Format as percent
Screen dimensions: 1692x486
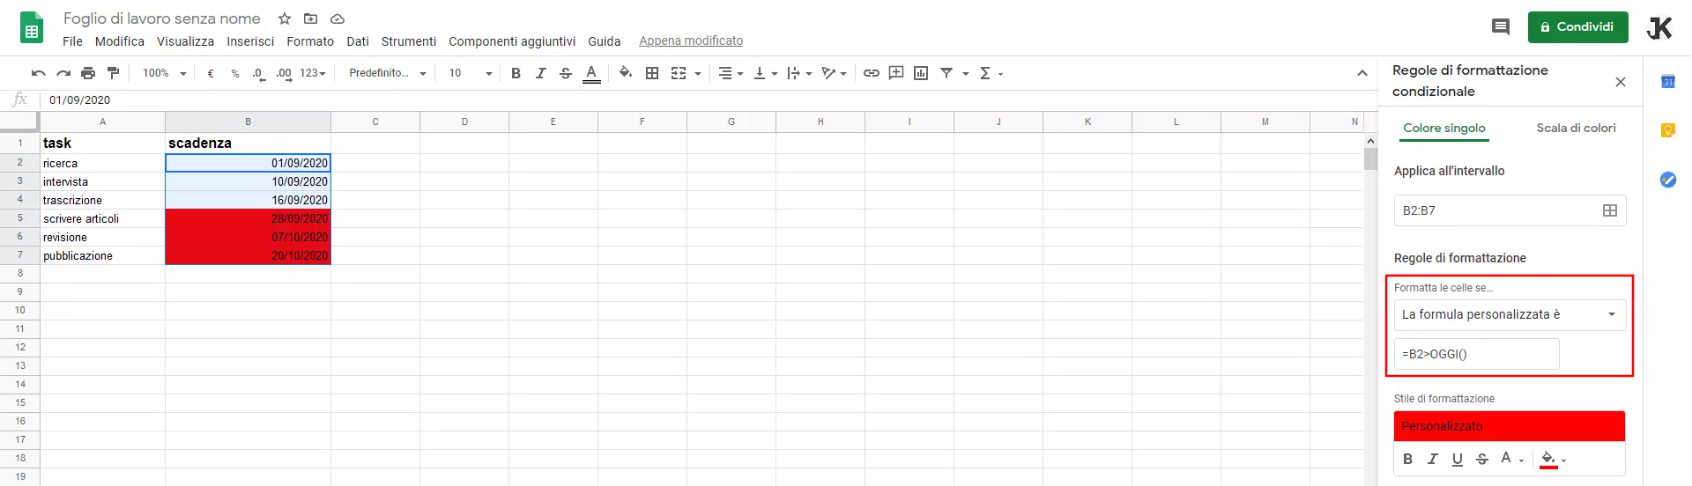coord(235,73)
